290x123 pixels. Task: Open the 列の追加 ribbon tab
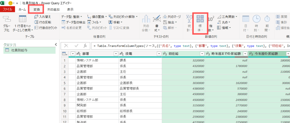[x=53, y=10]
